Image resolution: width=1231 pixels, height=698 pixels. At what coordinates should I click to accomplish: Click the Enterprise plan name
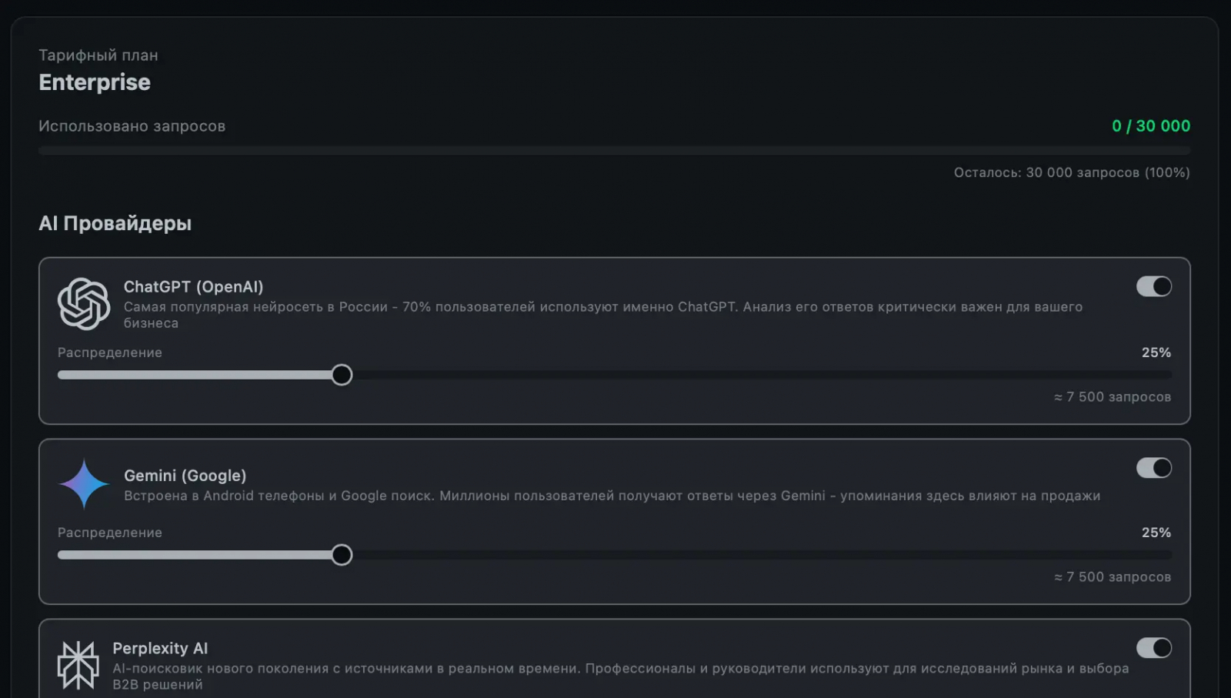[95, 82]
